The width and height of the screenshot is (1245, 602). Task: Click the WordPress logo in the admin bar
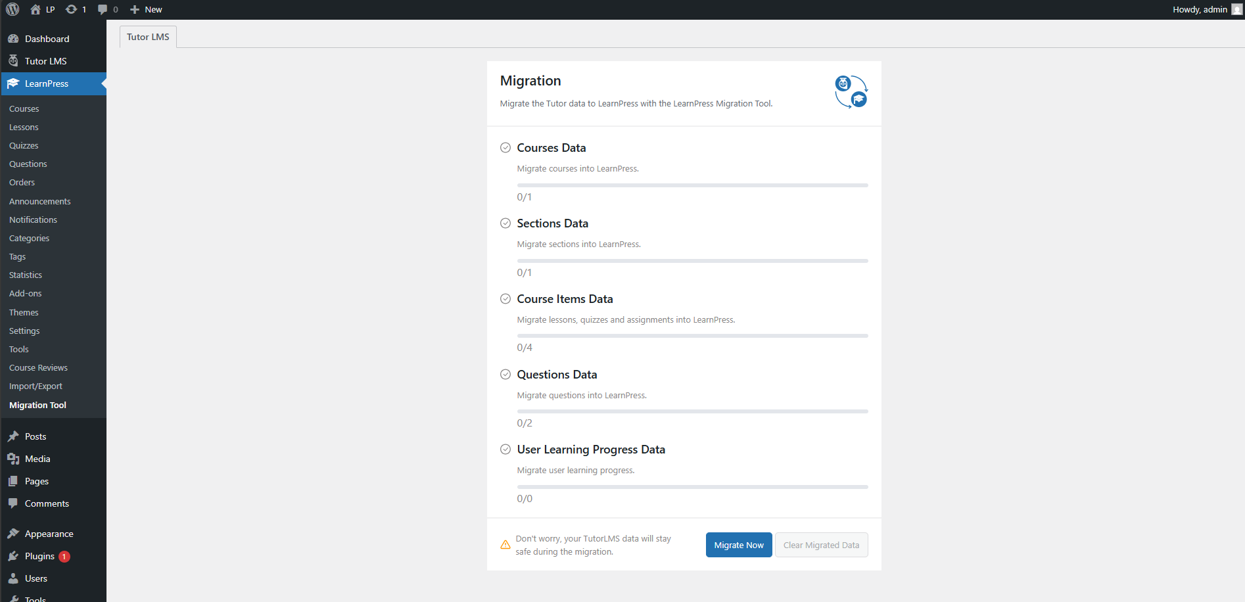(12, 9)
